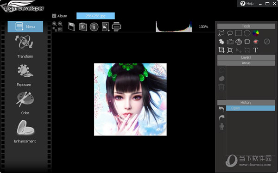Click the portrait image on canvas

[130, 99]
